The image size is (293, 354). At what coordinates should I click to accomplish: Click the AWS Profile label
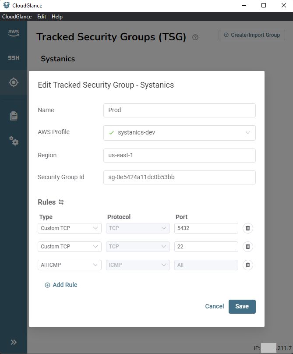tap(54, 132)
